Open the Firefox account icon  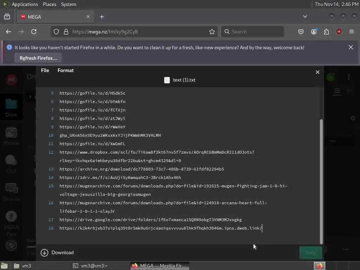(x=314, y=32)
